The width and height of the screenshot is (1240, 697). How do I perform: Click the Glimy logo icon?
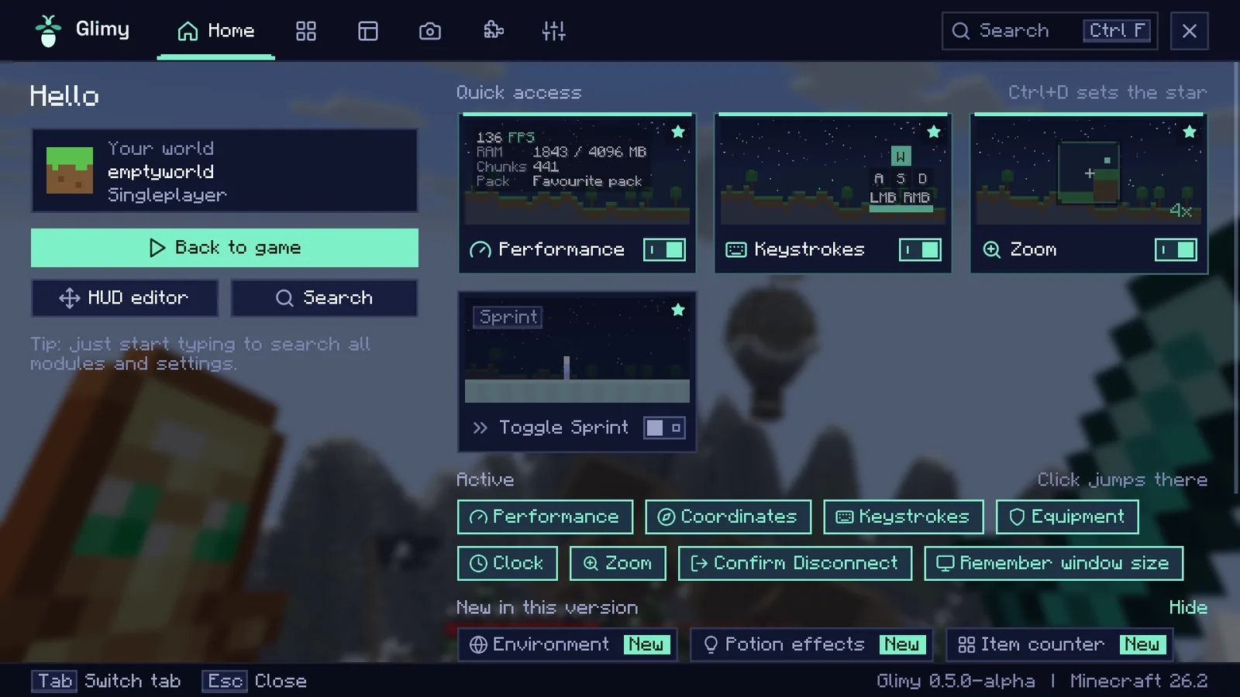tap(48, 31)
